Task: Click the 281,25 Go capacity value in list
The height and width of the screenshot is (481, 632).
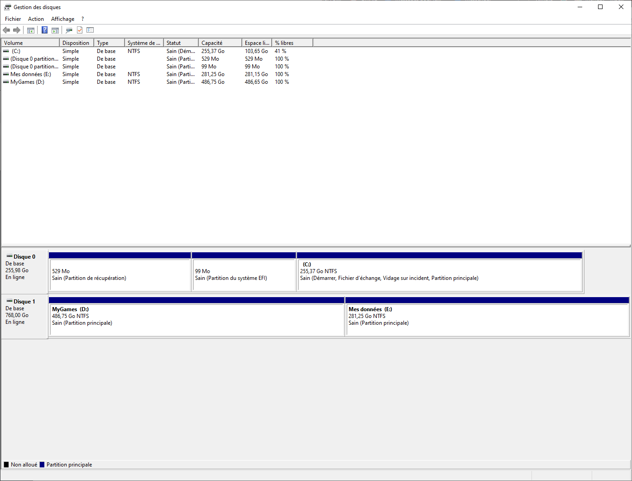Action: pyautogui.click(x=213, y=74)
